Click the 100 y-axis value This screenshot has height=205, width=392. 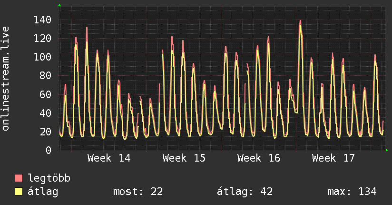pyautogui.click(x=42, y=57)
